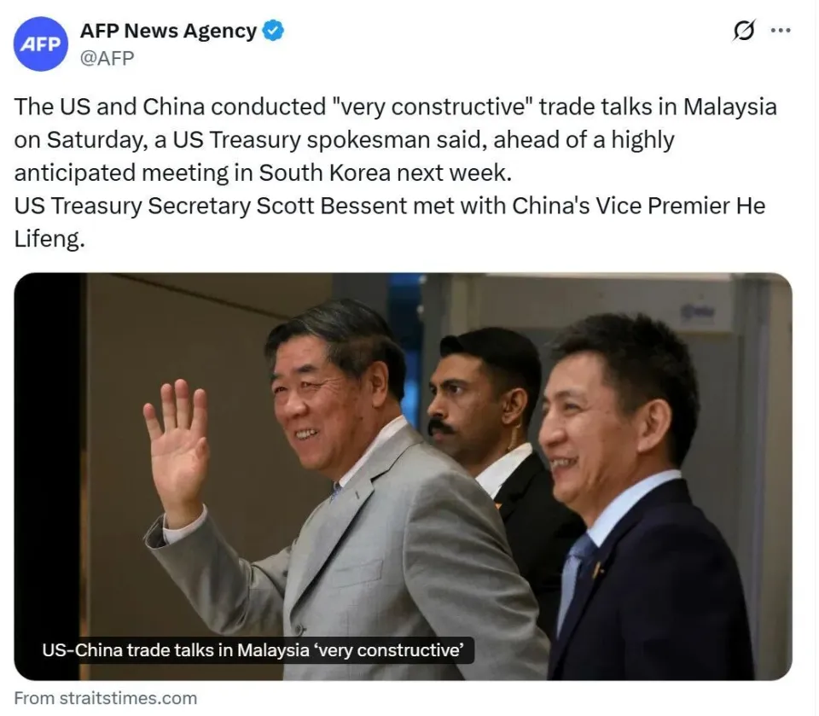The image size is (819, 716).
Task: Click the word Malaysia in the tweet text
Action: [729, 108]
